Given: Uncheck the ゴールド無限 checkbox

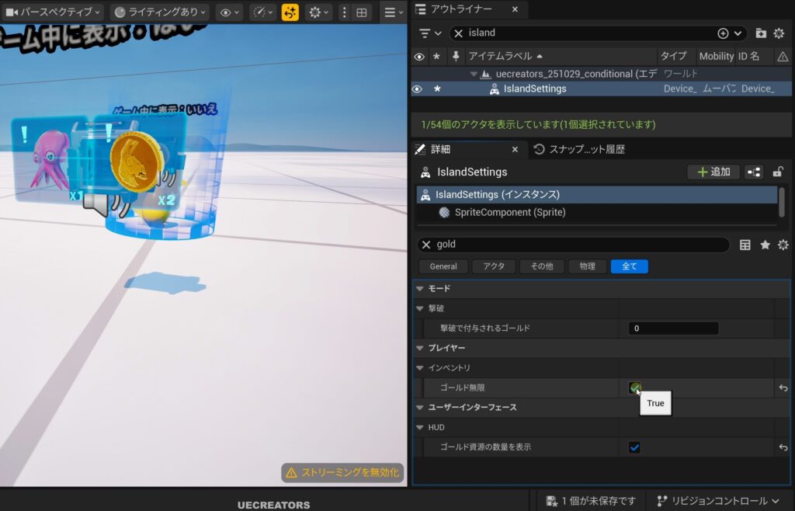Looking at the screenshot, I should point(634,388).
